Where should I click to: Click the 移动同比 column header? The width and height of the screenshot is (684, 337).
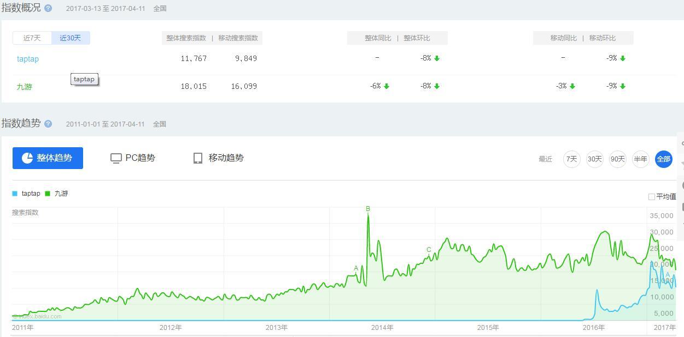564,38
